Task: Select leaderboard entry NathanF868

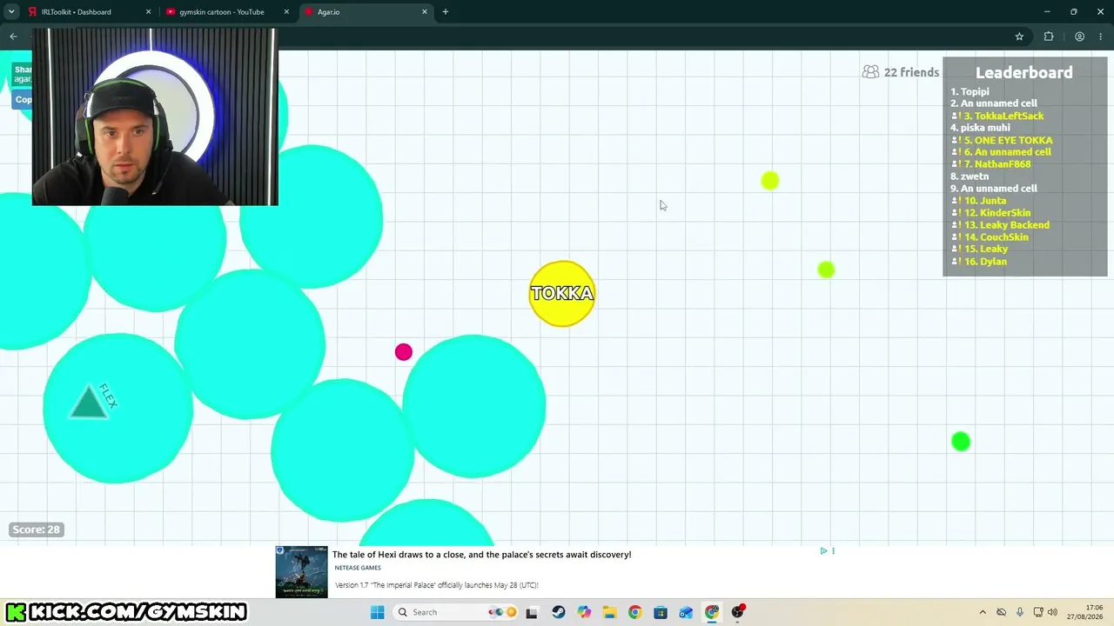Action: tap(990, 164)
